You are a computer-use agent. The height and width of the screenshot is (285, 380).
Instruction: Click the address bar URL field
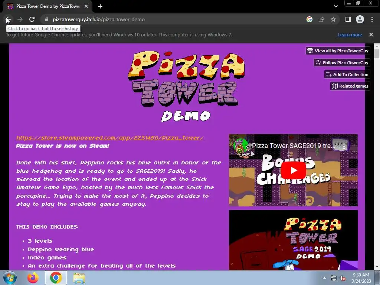tap(174, 19)
